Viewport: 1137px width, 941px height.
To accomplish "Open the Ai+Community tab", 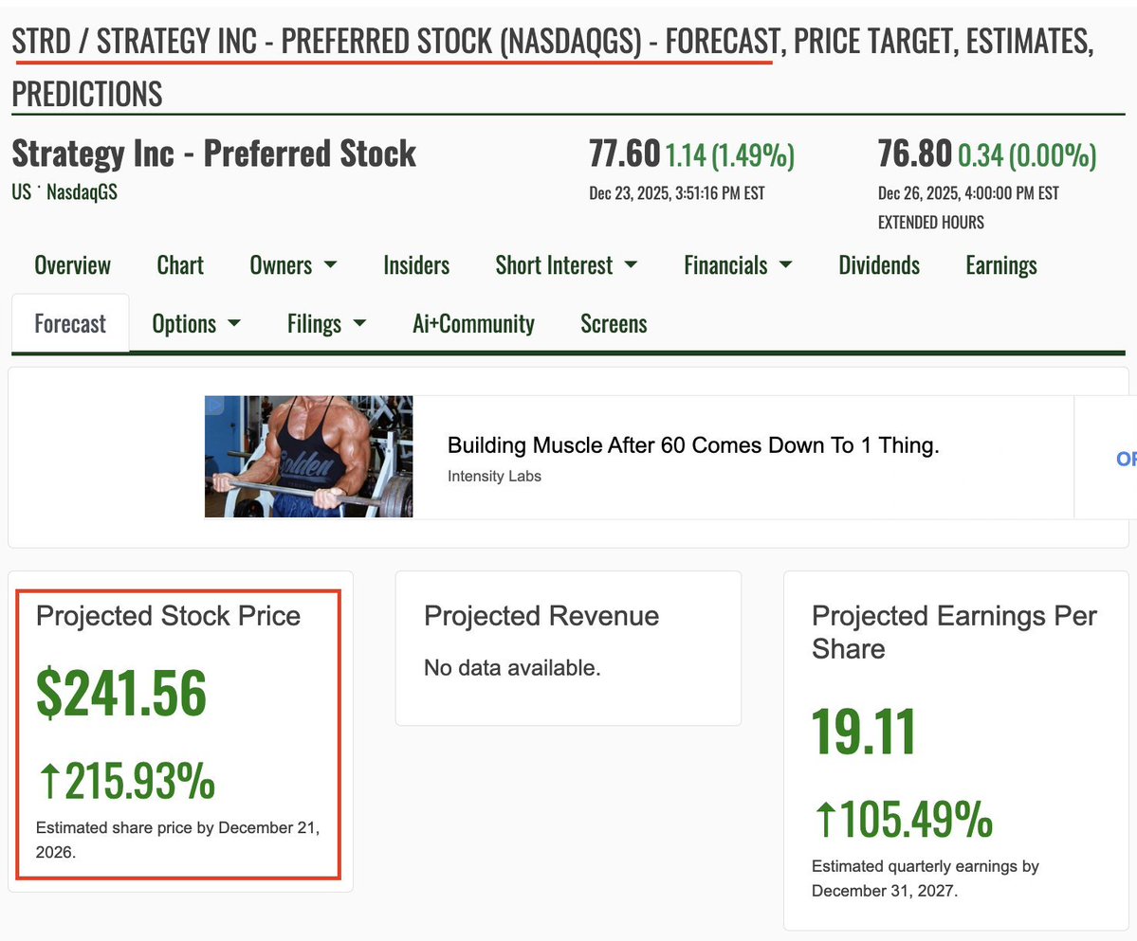I will coord(473,324).
